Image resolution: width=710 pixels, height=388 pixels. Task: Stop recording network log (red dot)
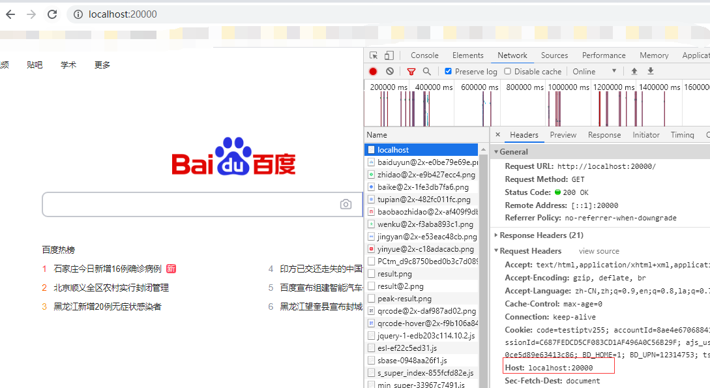pos(373,72)
